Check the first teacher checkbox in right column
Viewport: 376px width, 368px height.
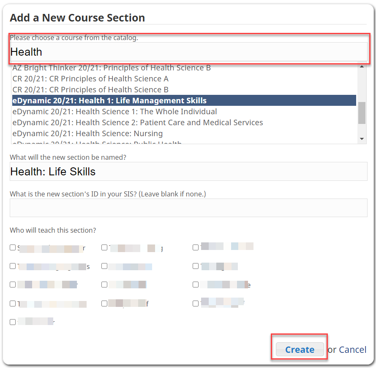(196, 247)
